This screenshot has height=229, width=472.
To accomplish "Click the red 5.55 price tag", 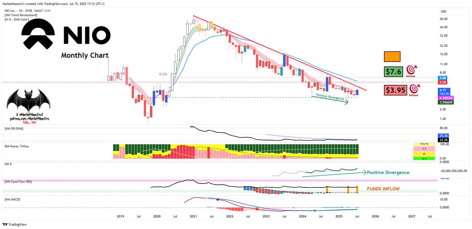I will pyautogui.click(x=442, y=82).
